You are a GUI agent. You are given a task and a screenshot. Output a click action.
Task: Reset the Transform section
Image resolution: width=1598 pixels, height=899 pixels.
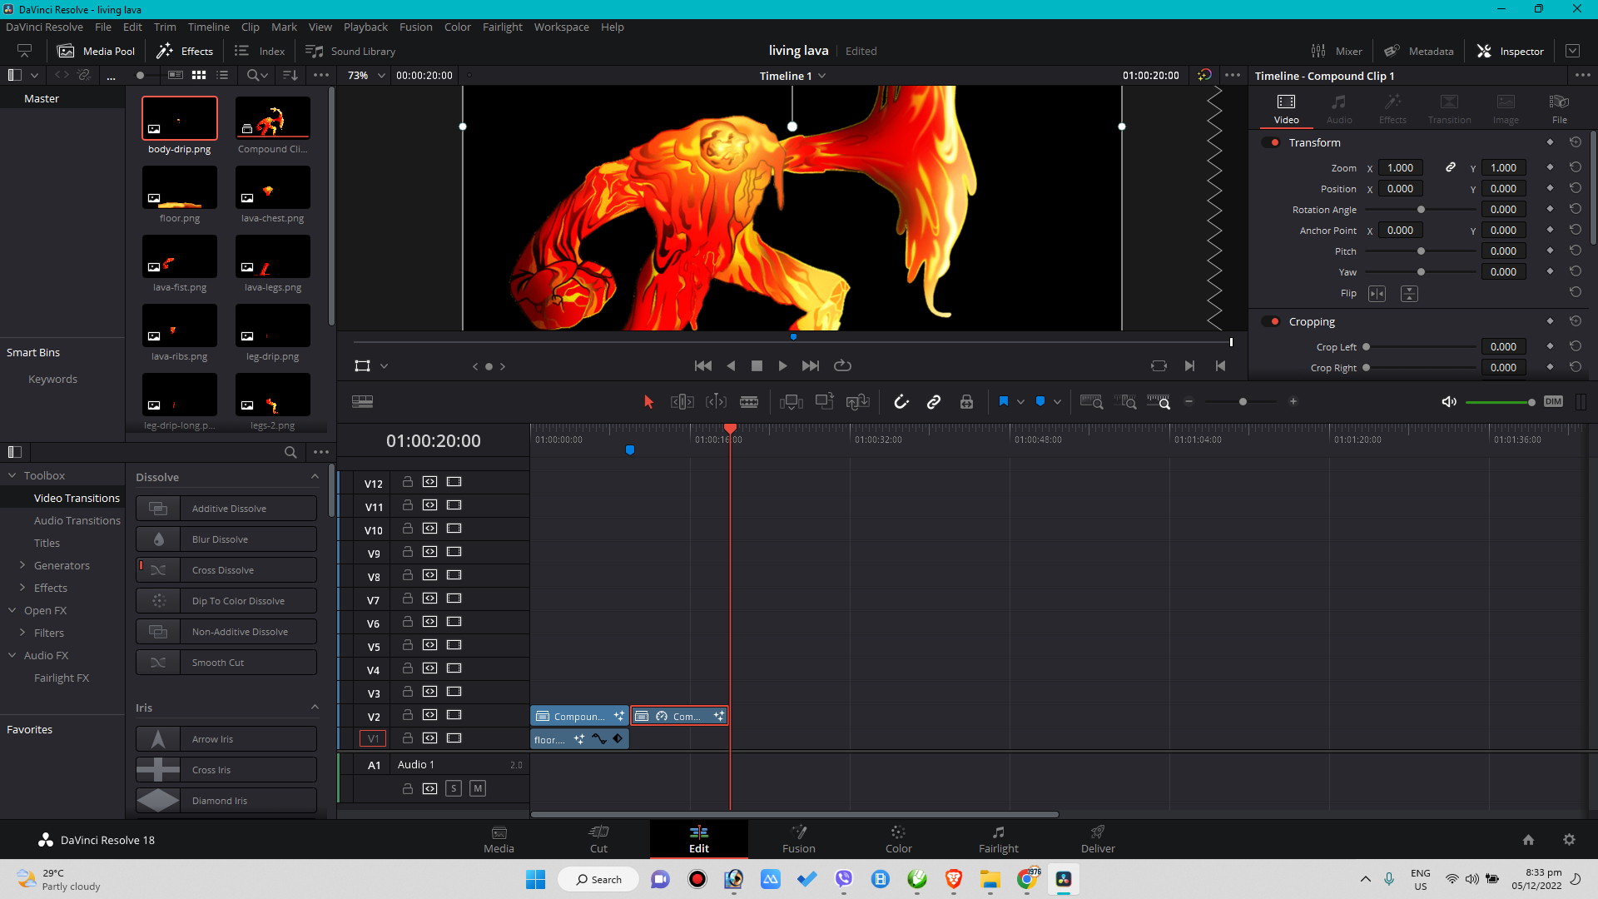pos(1575,142)
